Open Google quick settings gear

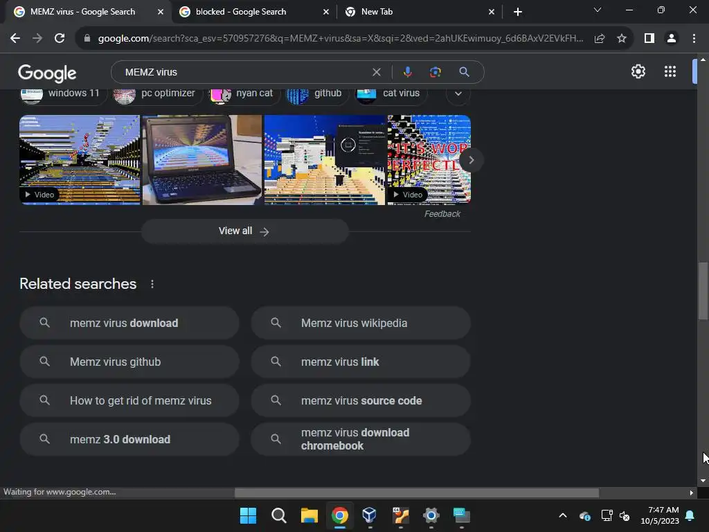tap(638, 71)
